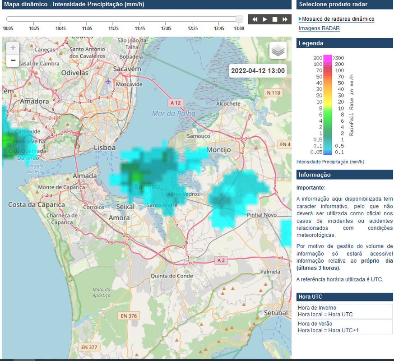This screenshot has height=361, width=394.
Task: Click the Informação panel header
Action: tap(344, 175)
